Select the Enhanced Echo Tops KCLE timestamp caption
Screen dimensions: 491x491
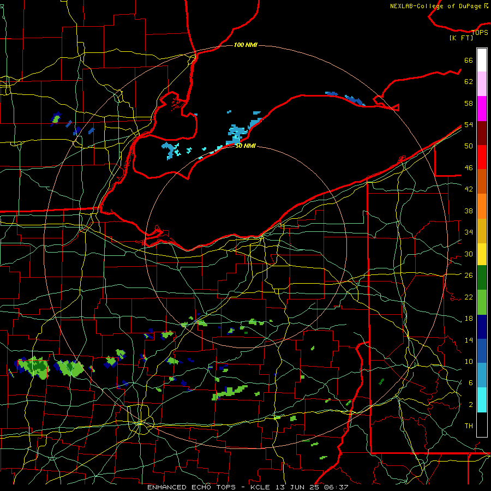[248, 487]
